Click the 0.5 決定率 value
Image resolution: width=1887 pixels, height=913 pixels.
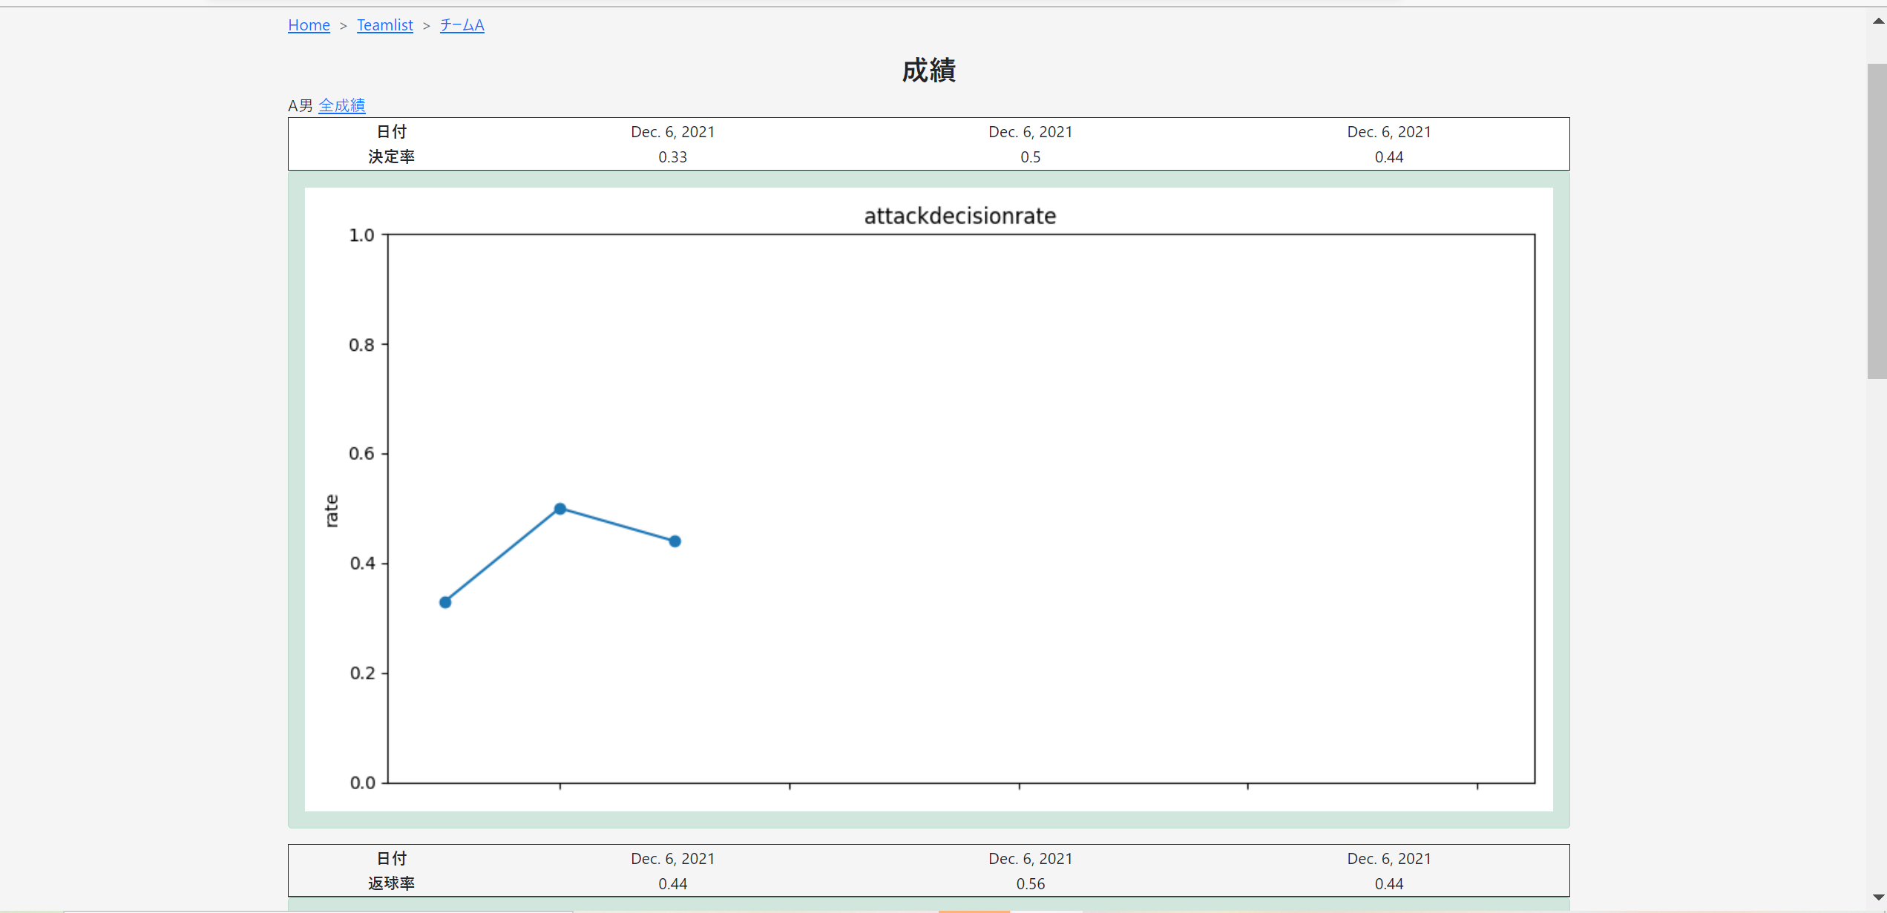point(1030,157)
